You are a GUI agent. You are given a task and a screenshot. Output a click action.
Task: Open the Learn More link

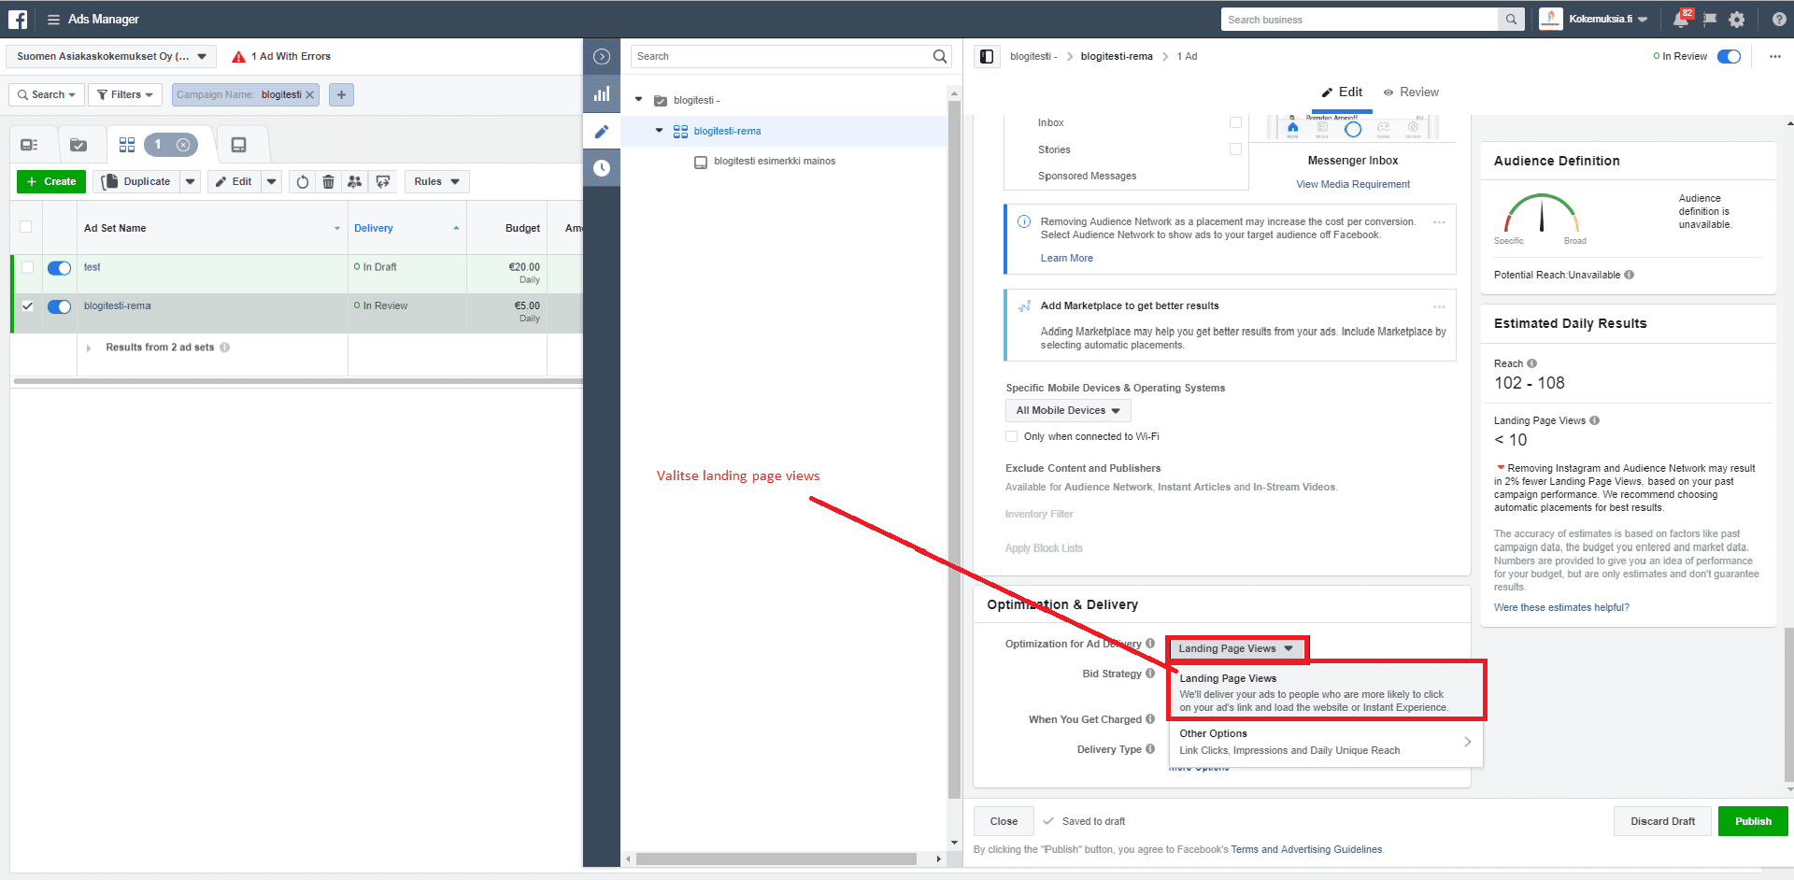coord(1066,259)
